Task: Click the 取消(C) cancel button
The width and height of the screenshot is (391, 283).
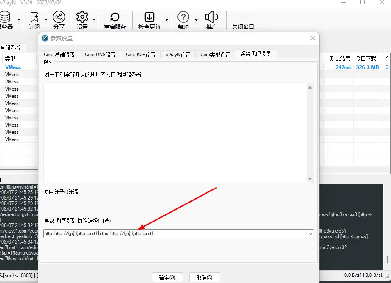Action: click(205, 277)
